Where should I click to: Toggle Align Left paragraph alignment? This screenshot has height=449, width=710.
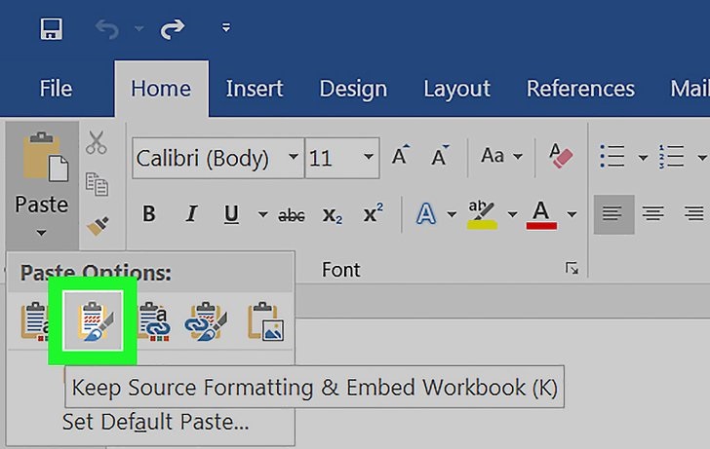tap(613, 214)
